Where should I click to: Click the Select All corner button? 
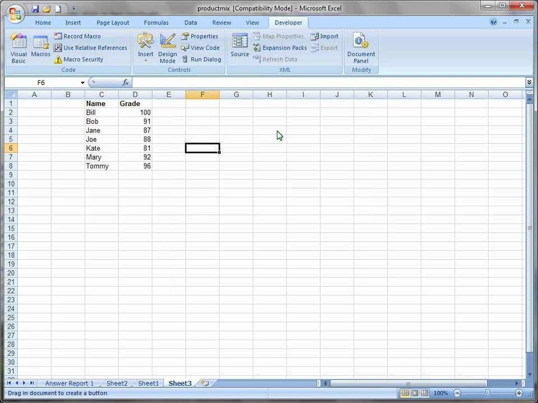[x=11, y=95]
